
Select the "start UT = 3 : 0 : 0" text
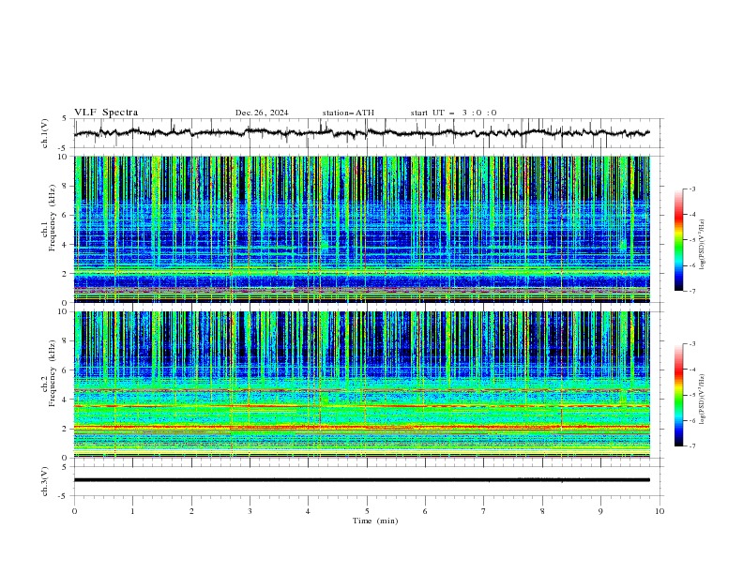[453, 113]
